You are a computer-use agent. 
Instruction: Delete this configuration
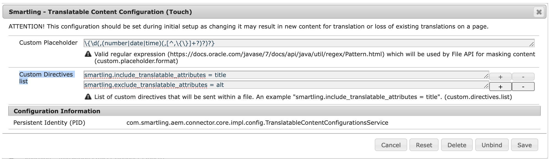[457, 145]
